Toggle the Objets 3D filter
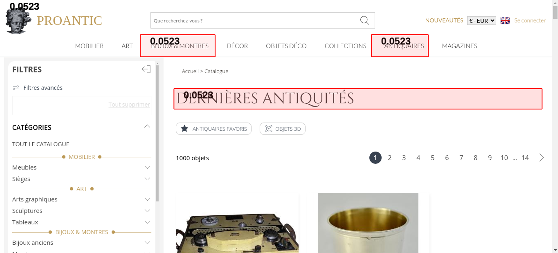This screenshot has height=253, width=558. [283, 129]
